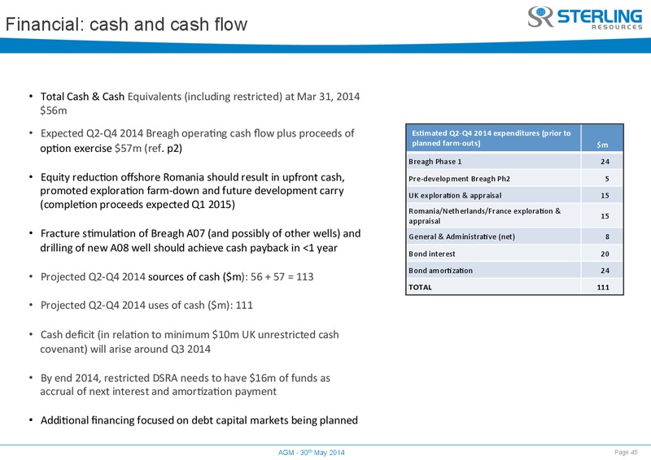The width and height of the screenshot is (651, 460).
Task: Click value 8 in General & Administrative row
Action: coord(607,237)
